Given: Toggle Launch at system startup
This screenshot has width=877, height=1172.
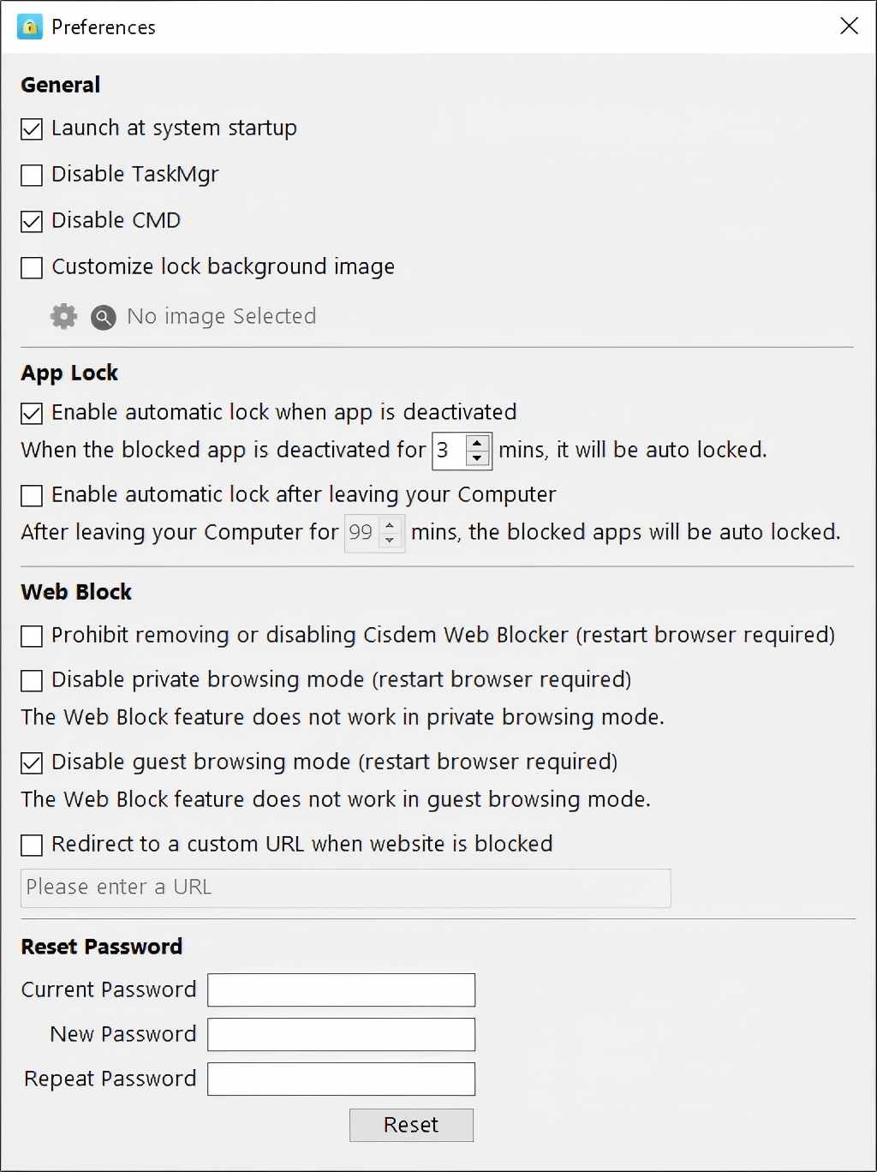Looking at the screenshot, I should point(32,129).
